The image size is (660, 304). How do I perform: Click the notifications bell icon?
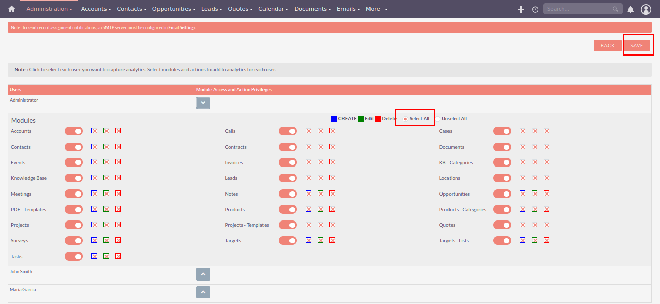click(x=630, y=9)
